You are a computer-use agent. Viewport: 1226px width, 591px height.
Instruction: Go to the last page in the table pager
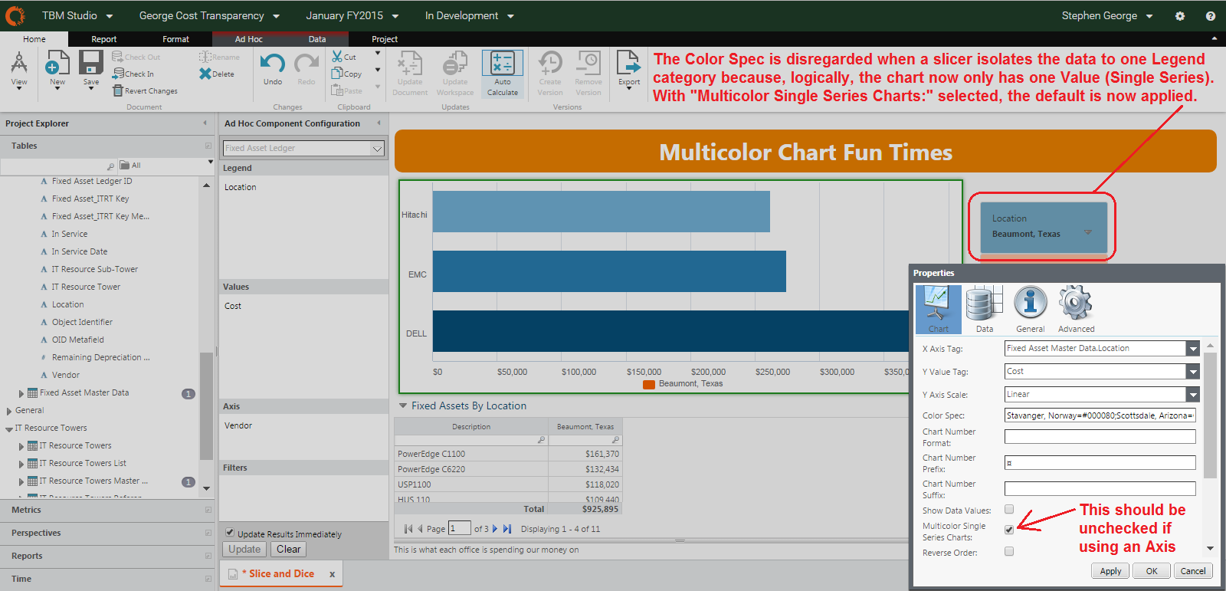[x=507, y=529]
